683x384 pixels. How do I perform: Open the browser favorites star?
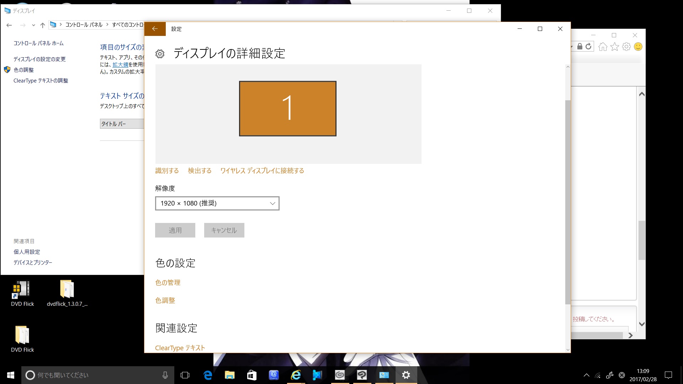(x=615, y=47)
